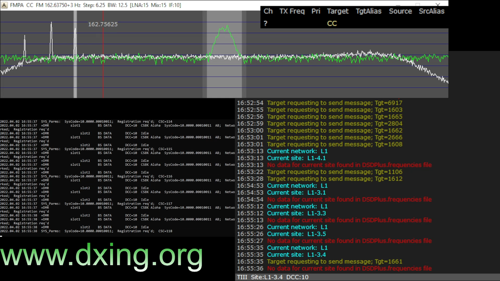Click Site:L1-3.4 in the status bar
This screenshot has width=500, height=281.
[x=267, y=277]
